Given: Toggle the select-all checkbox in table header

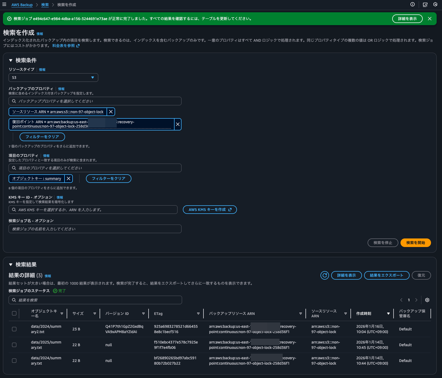Looking at the screenshot, I should click(x=14, y=313).
